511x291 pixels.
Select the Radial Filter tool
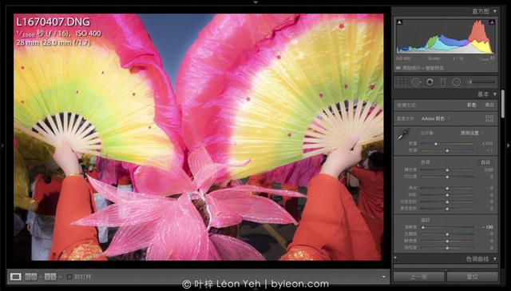(x=456, y=82)
